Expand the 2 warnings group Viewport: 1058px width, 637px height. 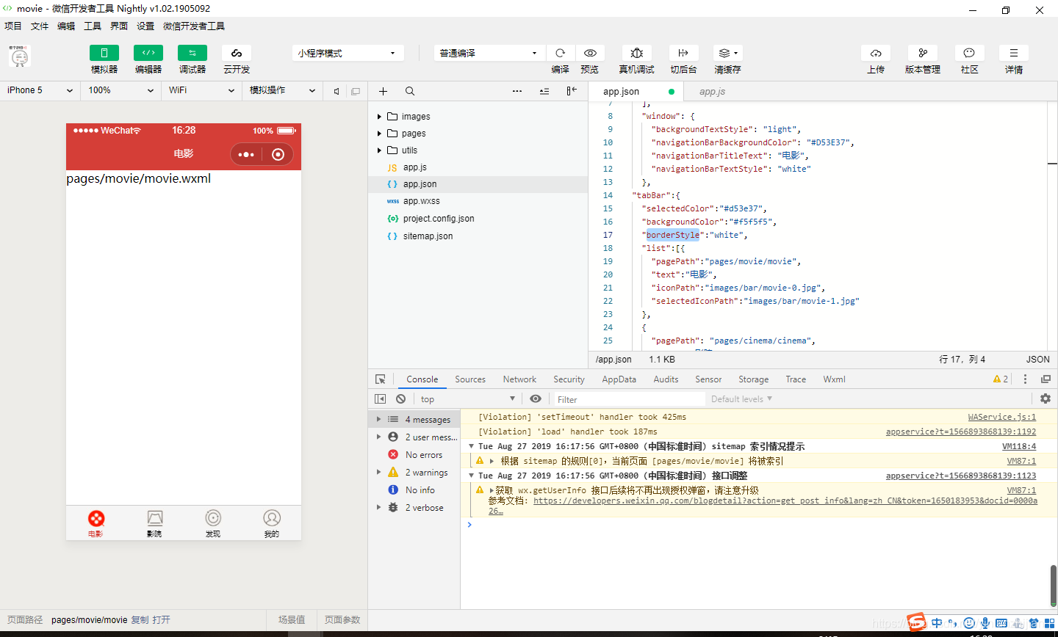379,473
